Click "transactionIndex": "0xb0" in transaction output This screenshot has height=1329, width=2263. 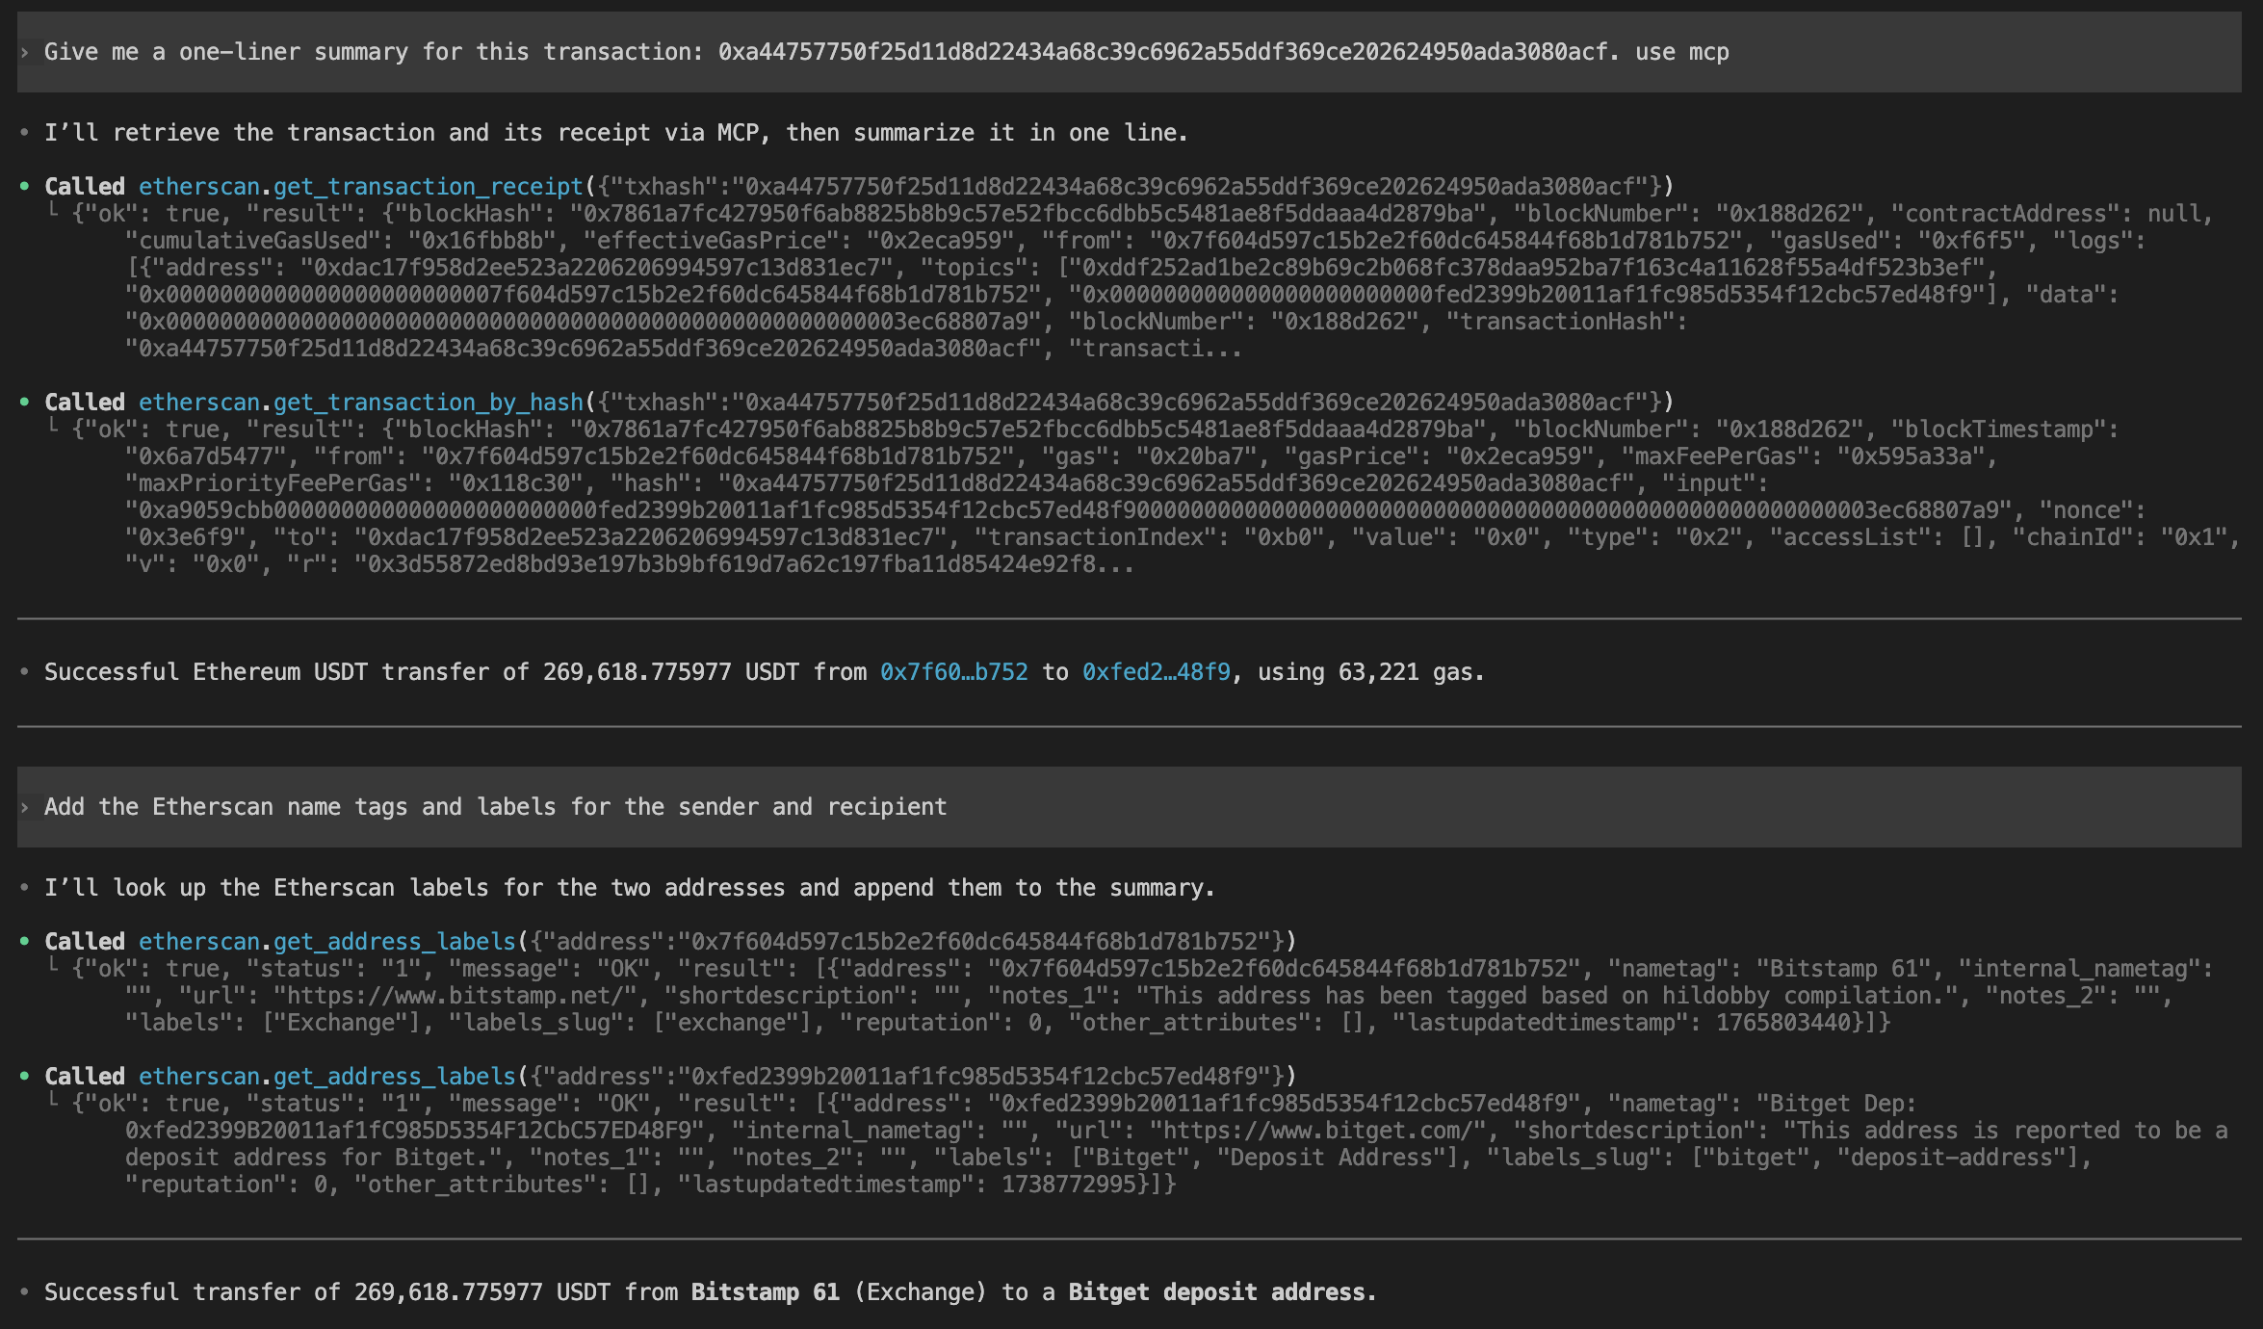(1151, 537)
